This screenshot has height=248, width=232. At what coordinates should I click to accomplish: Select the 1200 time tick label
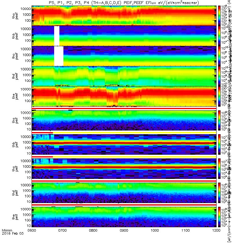pos(216,230)
